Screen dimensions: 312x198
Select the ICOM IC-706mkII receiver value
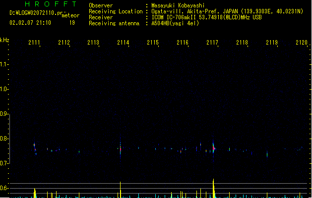point(206,17)
